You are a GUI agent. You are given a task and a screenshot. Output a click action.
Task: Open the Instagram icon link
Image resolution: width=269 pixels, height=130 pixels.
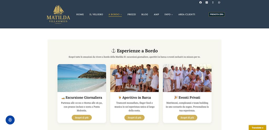(207, 2)
